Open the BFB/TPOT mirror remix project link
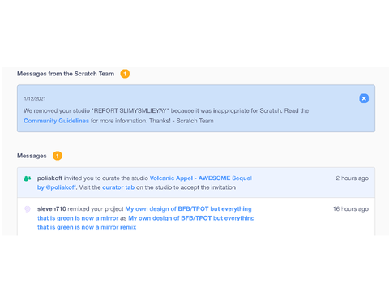This screenshot has height=292, width=389. (x=146, y=222)
